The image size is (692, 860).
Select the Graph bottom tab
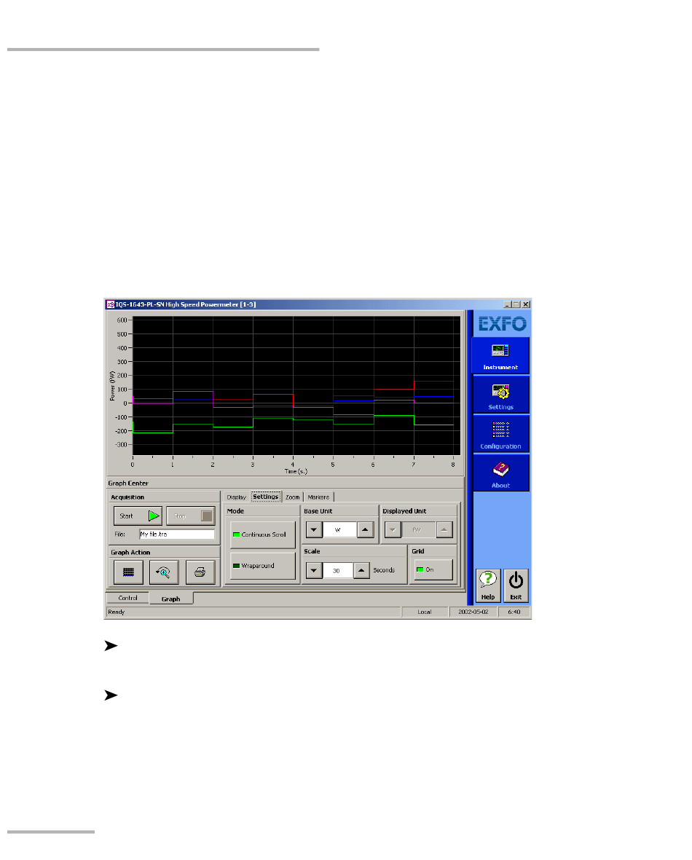tap(170, 599)
